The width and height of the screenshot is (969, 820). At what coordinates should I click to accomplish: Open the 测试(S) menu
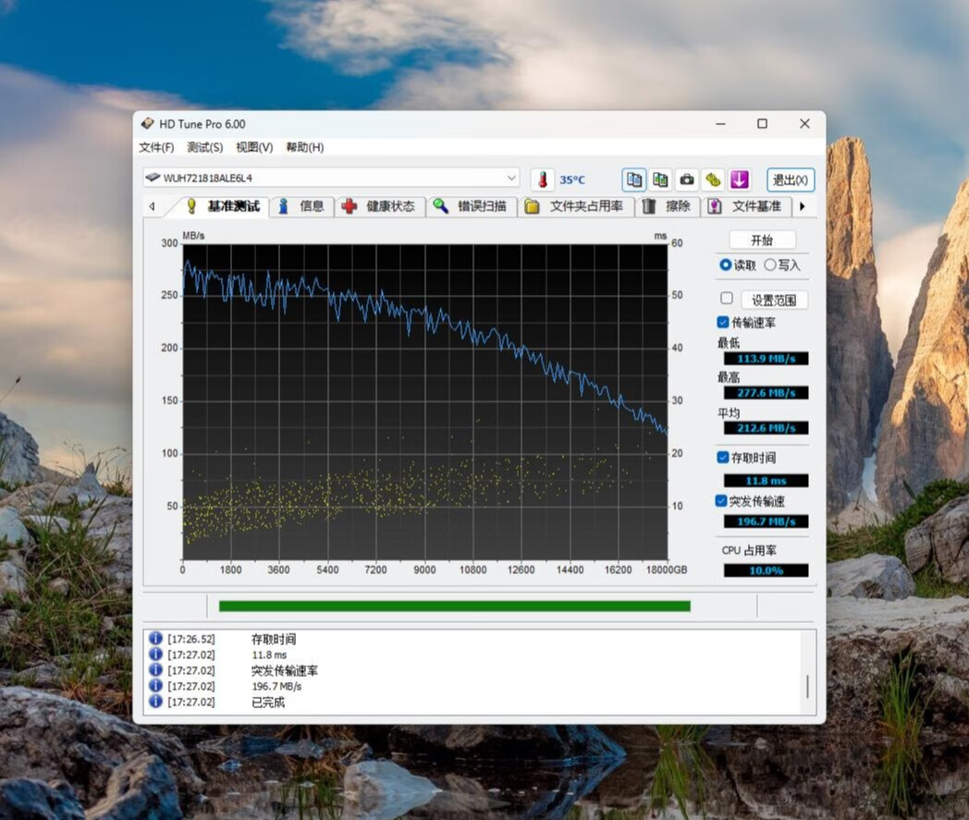pos(204,147)
